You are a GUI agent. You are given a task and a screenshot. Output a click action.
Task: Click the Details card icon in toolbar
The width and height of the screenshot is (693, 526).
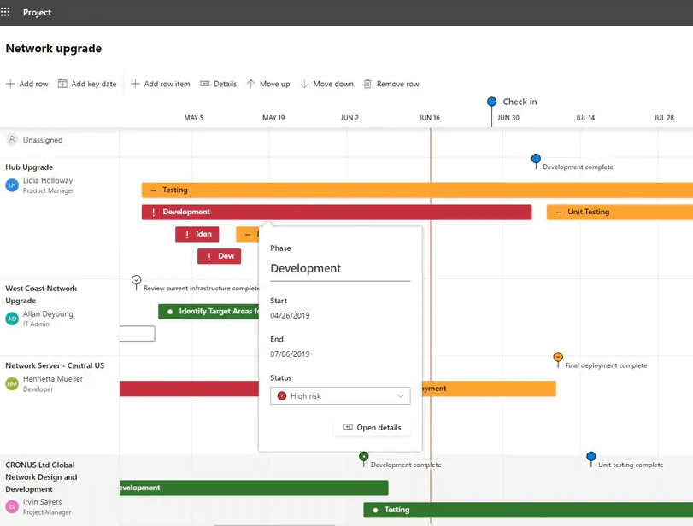[x=204, y=84]
